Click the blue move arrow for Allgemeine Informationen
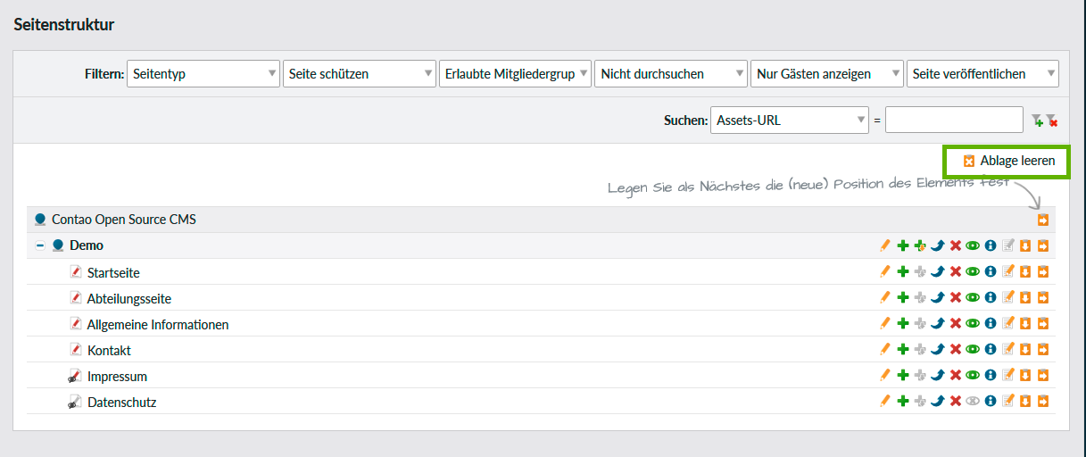The width and height of the screenshot is (1086, 457). pyautogui.click(x=938, y=324)
